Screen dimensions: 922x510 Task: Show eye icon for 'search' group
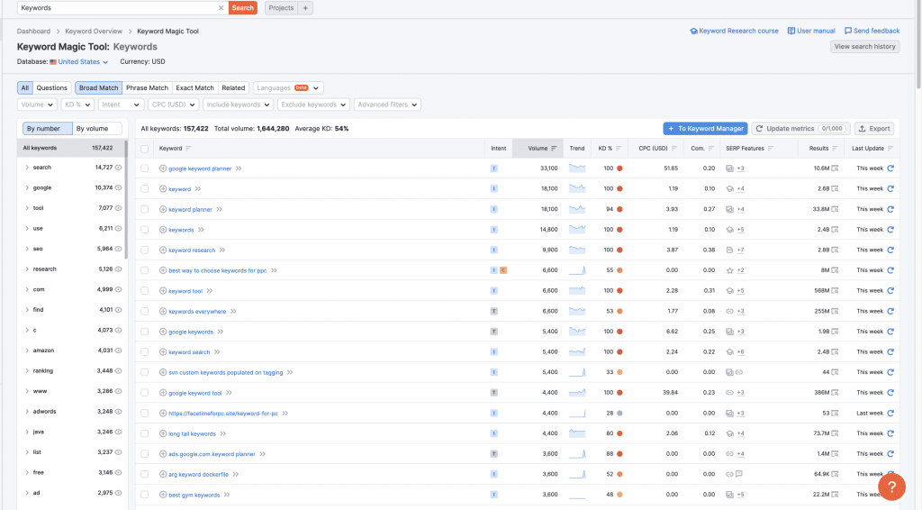point(118,167)
